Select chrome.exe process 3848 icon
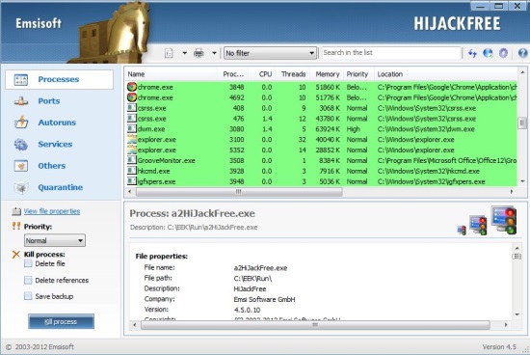 point(131,87)
